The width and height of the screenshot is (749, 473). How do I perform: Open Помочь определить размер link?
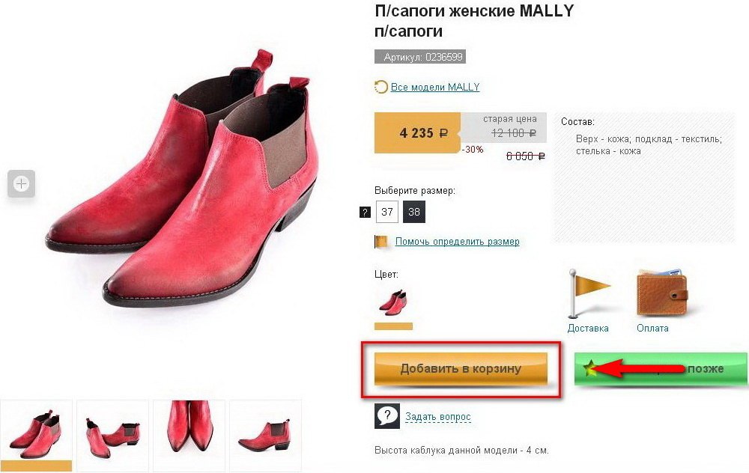click(x=457, y=242)
